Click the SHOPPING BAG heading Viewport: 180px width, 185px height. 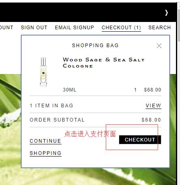pos(95,46)
